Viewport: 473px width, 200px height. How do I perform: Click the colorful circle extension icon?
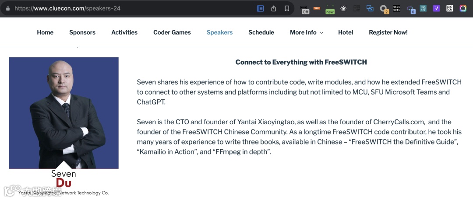(463, 8)
